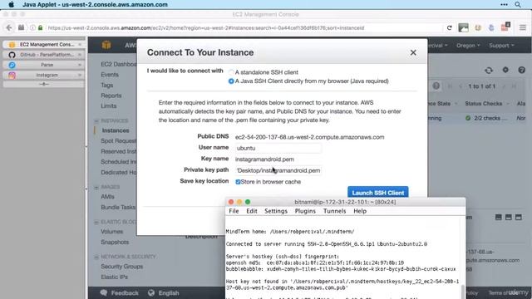Image resolution: width=532 pixels, height=299 pixels.
Task: Open Volumes in EC2 sidebar
Action: click(111, 232)
